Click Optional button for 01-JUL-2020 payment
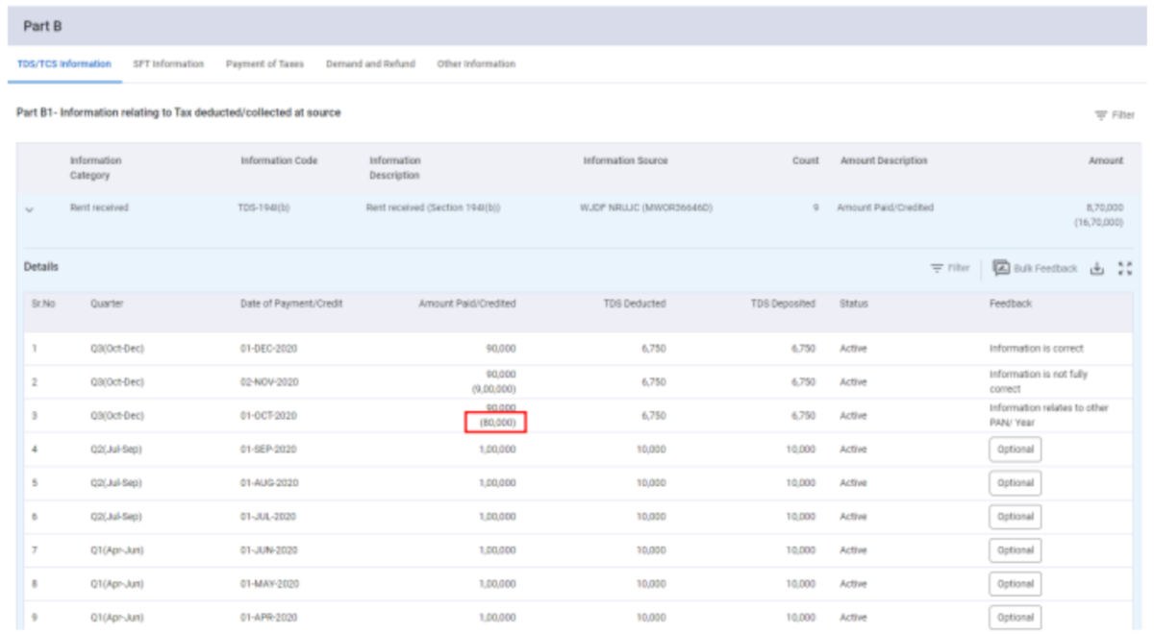This screenshot has height=634, width=1154. point(1015,517)
